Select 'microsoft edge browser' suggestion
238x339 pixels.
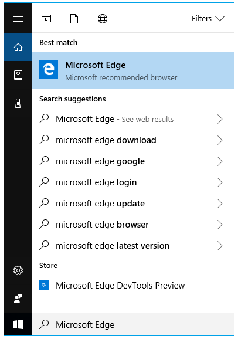coord(133,225)
